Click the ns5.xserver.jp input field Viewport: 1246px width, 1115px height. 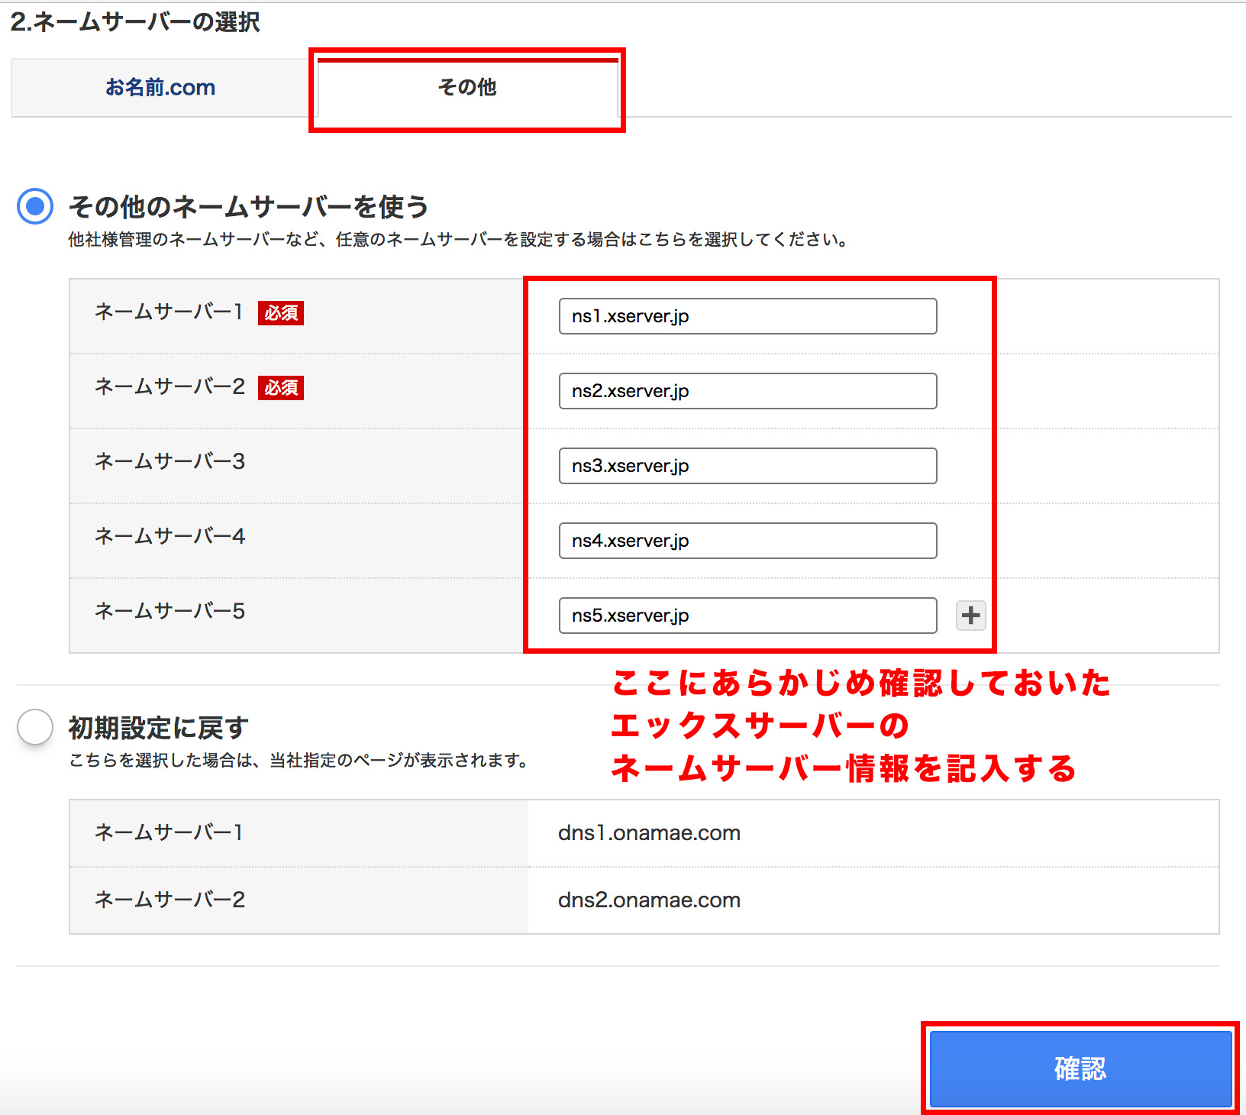coord(747,616)
